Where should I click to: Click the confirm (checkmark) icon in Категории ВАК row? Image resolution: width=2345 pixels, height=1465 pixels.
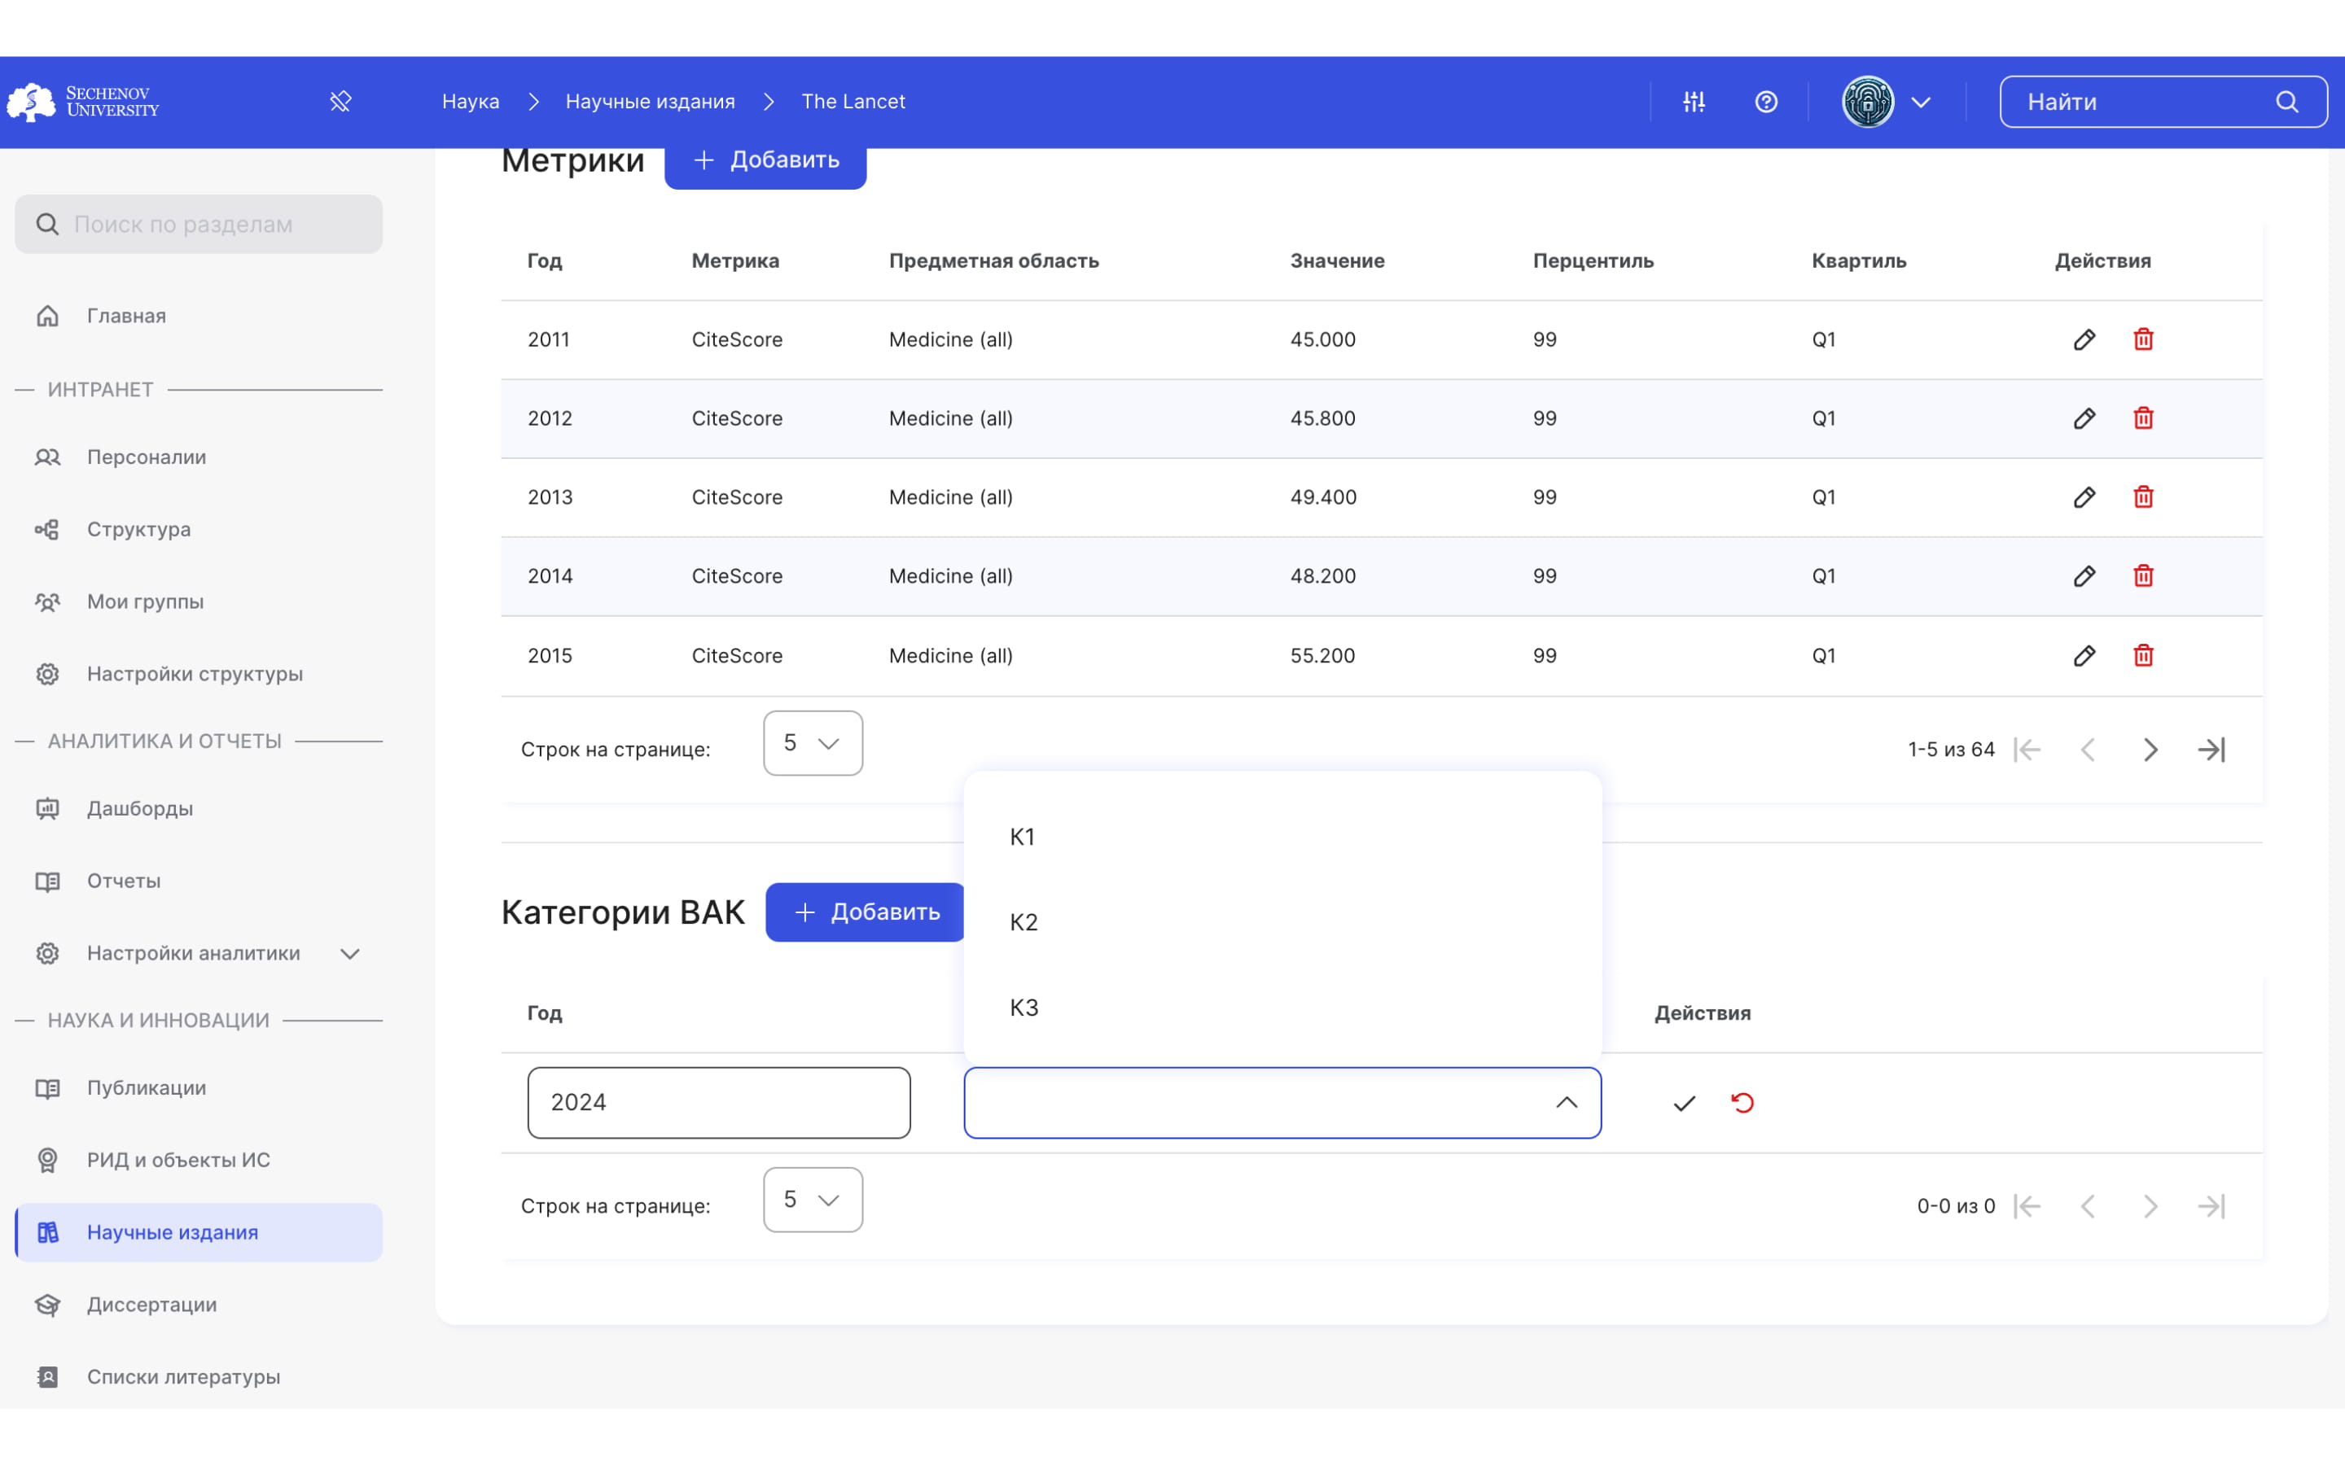(x=1683, y=1102)
